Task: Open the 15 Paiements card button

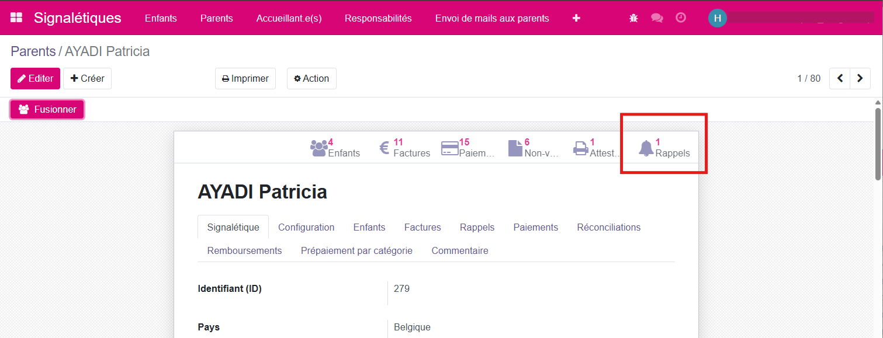Action: [x=469, y=148]
